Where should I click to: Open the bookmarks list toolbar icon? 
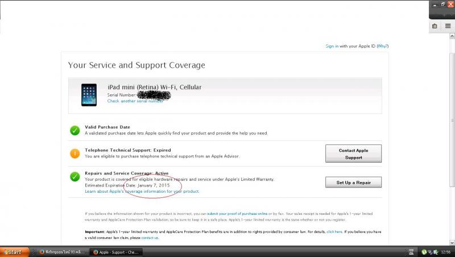point(435,26)
